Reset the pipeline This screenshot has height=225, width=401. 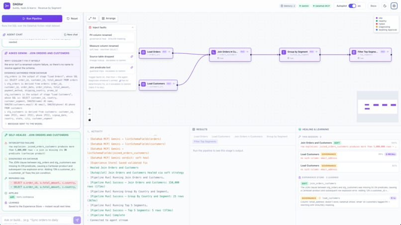72,18
